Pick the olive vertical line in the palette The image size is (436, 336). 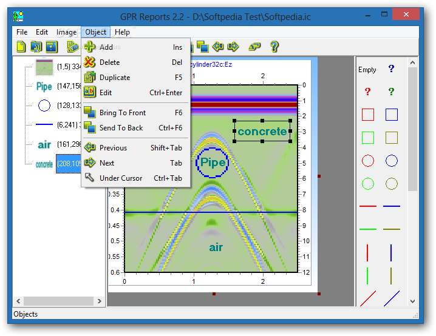[391, 276]
